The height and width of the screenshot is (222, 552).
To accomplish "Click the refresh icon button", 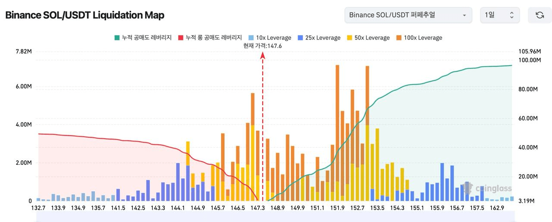I will (x=539, y=15).
